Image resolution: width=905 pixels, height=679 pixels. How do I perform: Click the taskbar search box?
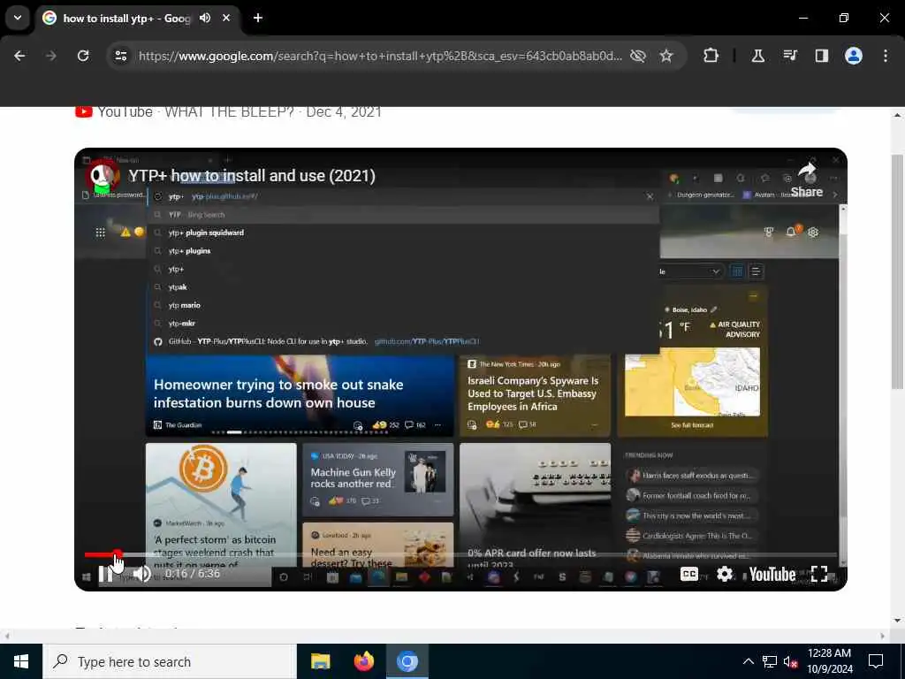(x=169, y=661)
